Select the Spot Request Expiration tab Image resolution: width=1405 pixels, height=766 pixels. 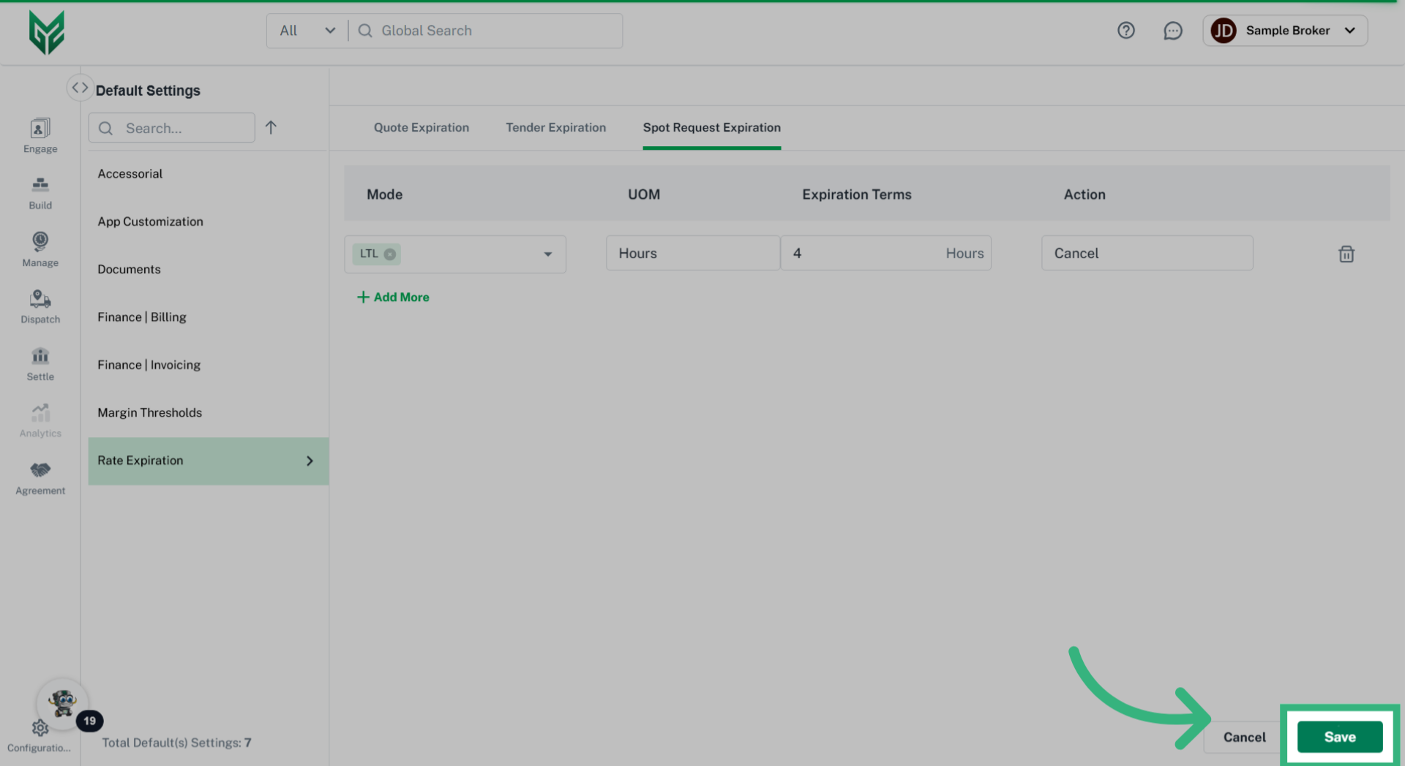tap(712, 128)
